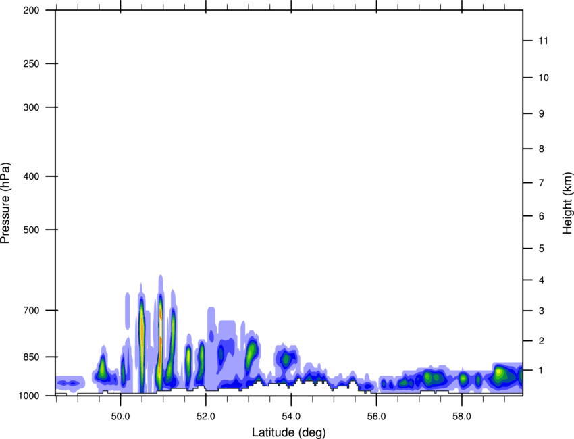Click the 10 km height label
This screenshot has width=574, height=439.
543,78
